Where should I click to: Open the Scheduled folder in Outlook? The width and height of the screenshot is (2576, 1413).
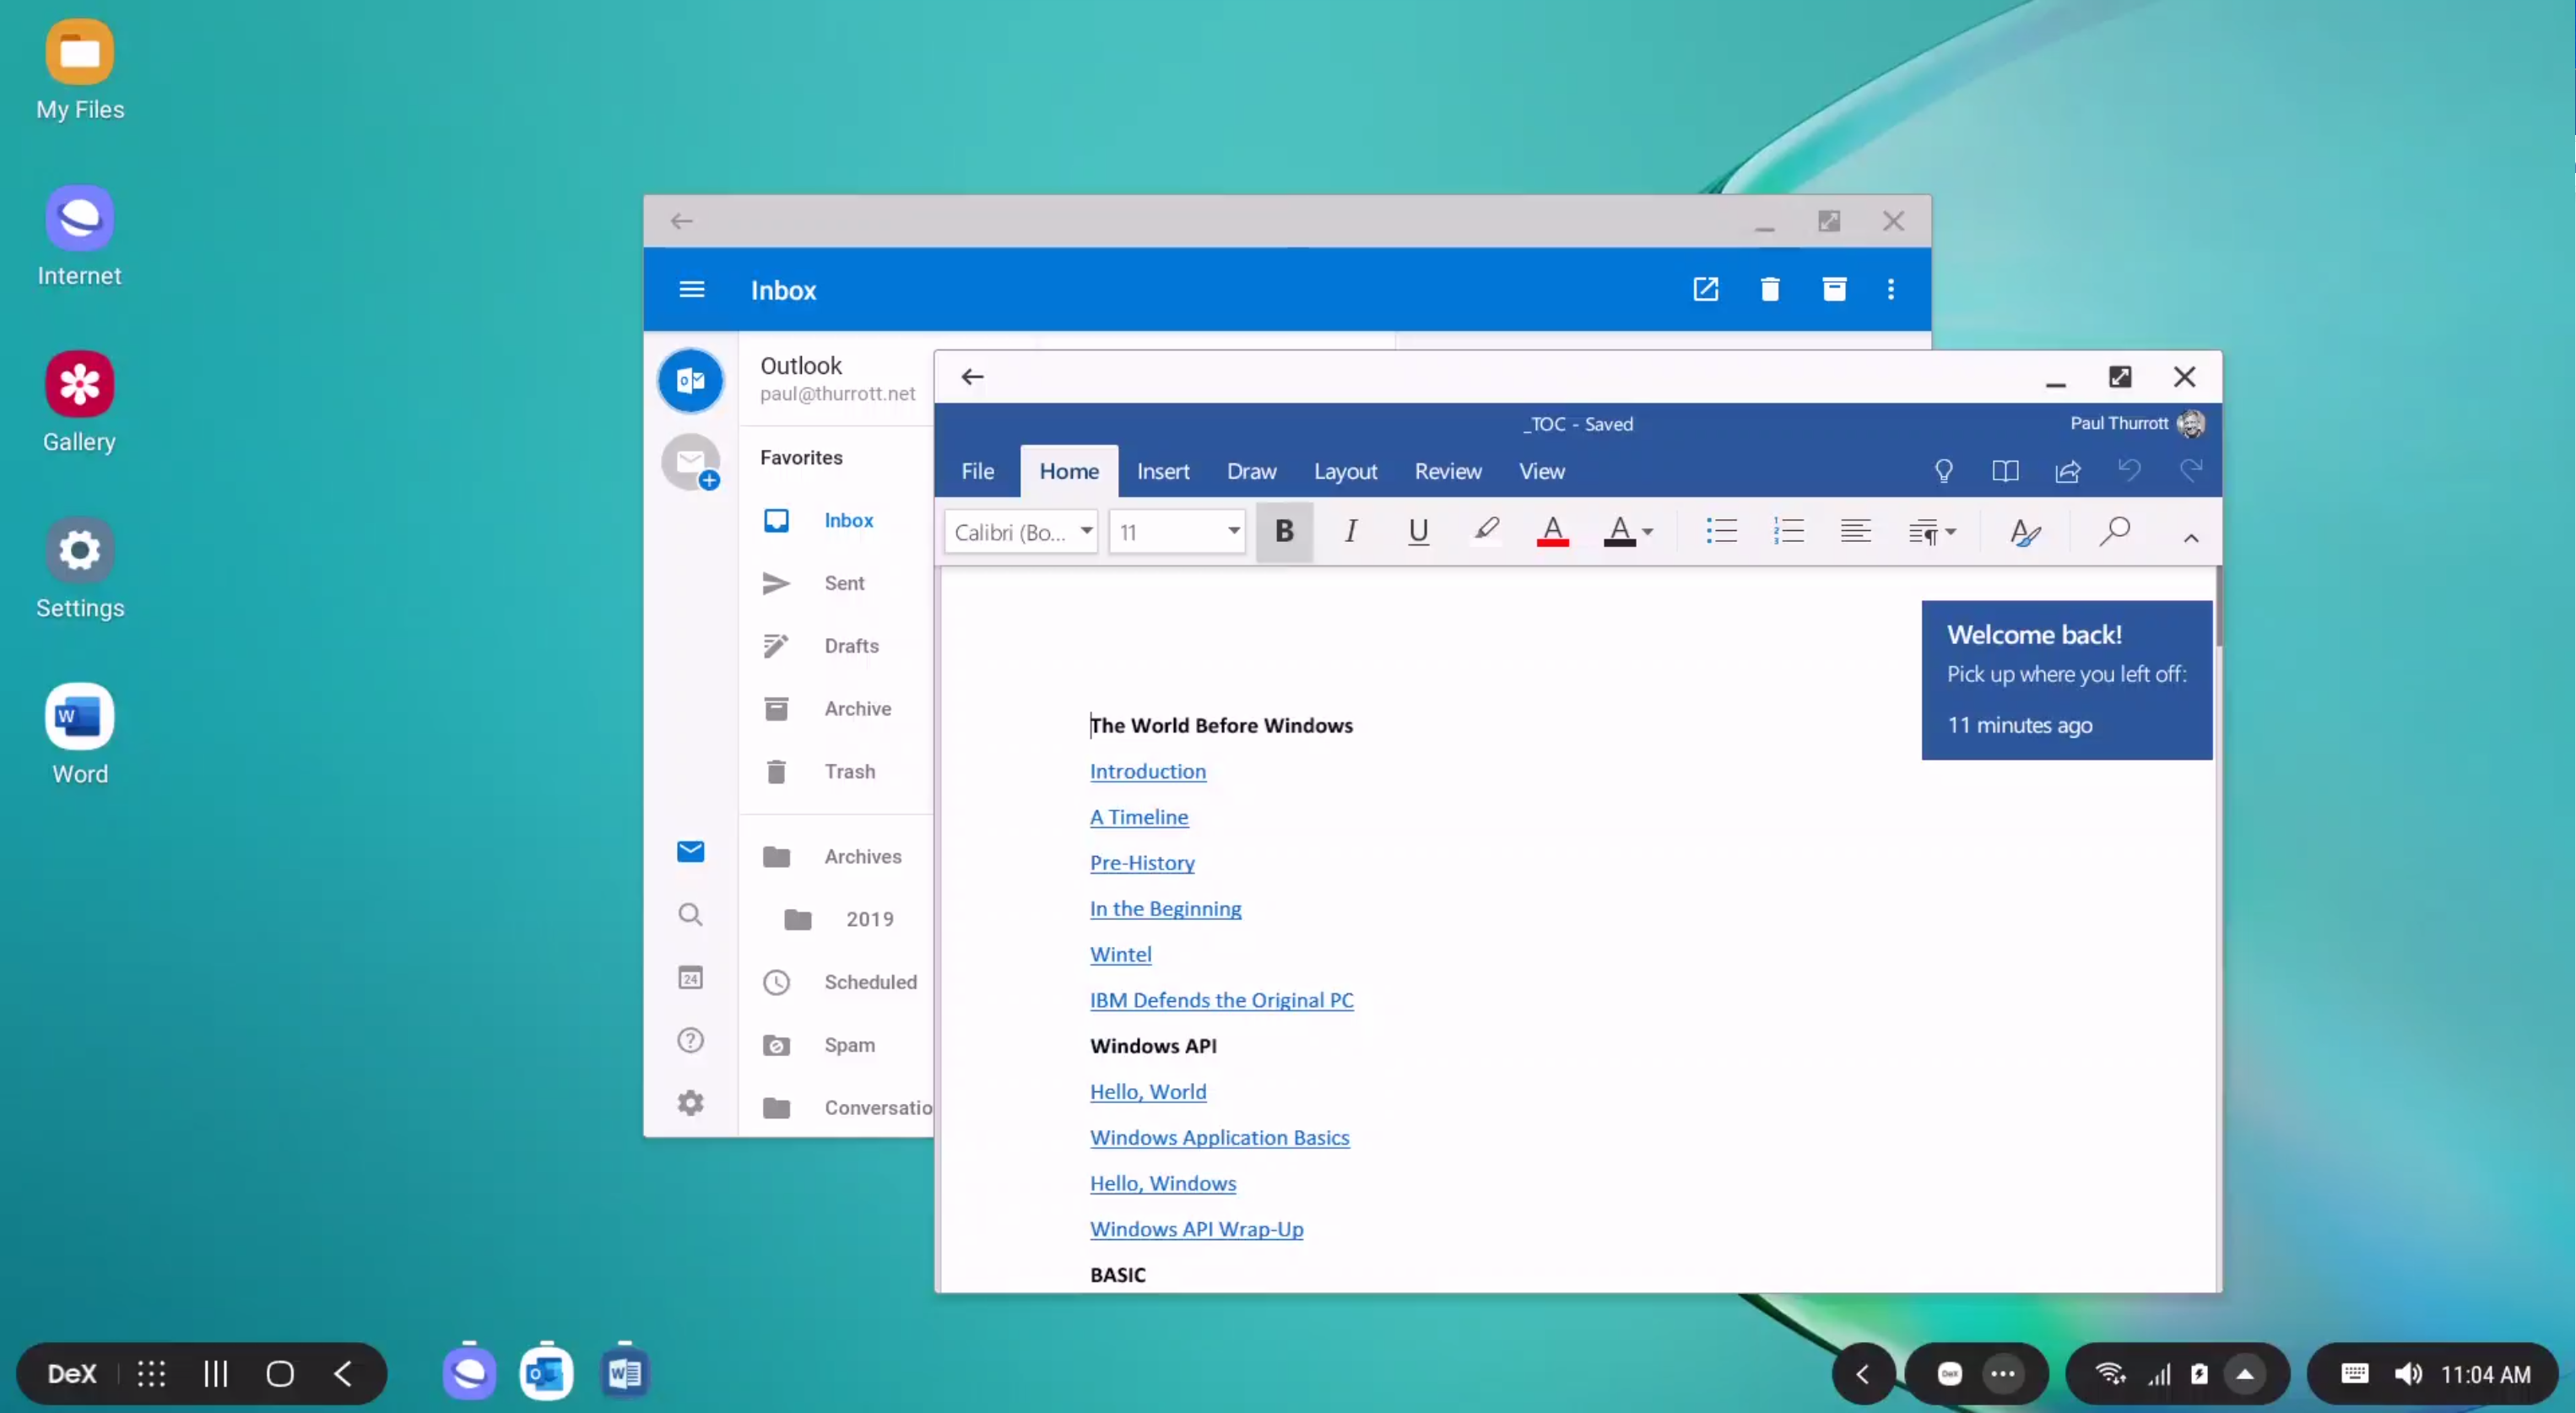tap(835, 983)
